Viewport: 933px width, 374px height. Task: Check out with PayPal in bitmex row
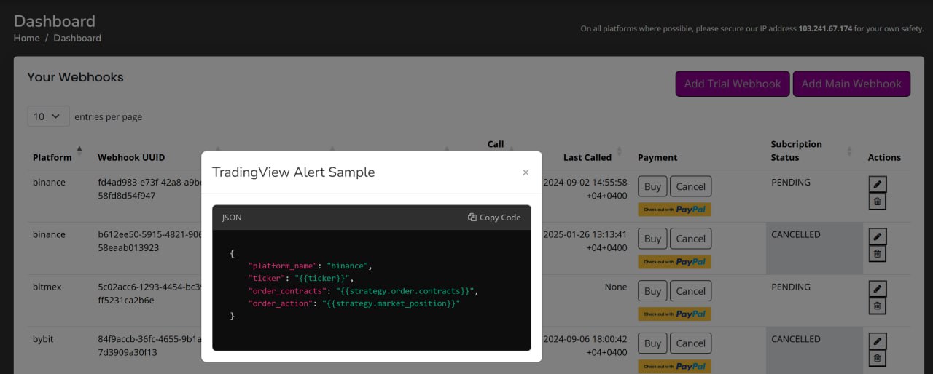[x=674, y=314]
